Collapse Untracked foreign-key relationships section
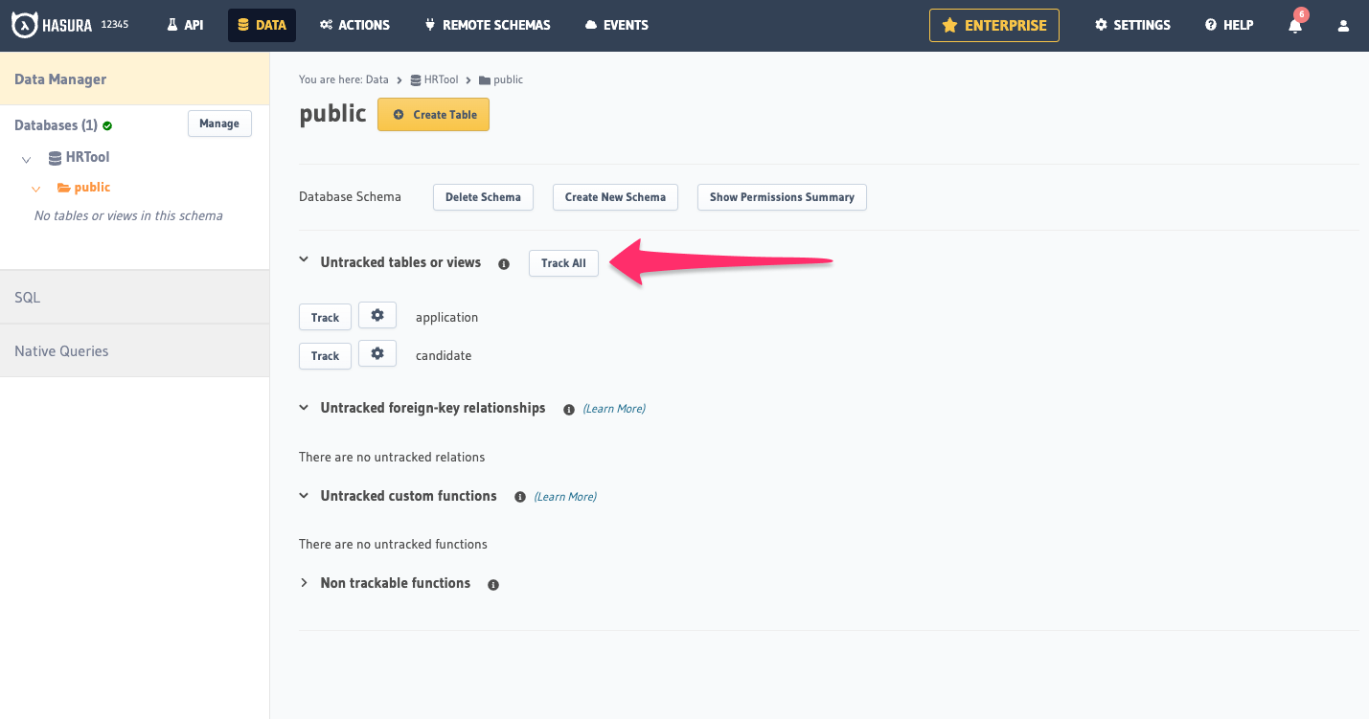This screenshot has width=1369, height=719. point(304,407)
